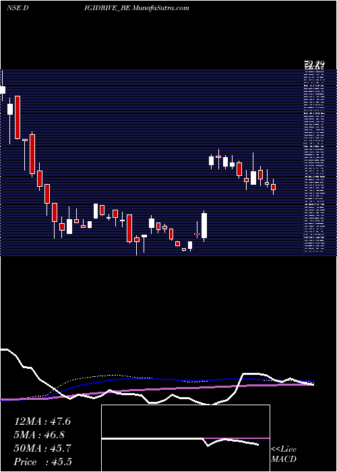Screen dimensions: 337x472
Task: Click the Price : 45.5 text
Action: pyautogui.click(x=42, y=462)
